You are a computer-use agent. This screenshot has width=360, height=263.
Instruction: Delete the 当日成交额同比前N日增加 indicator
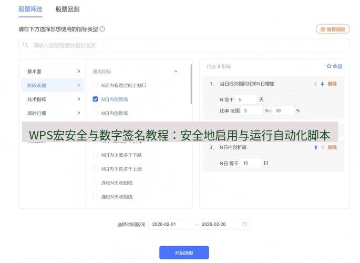332,84
